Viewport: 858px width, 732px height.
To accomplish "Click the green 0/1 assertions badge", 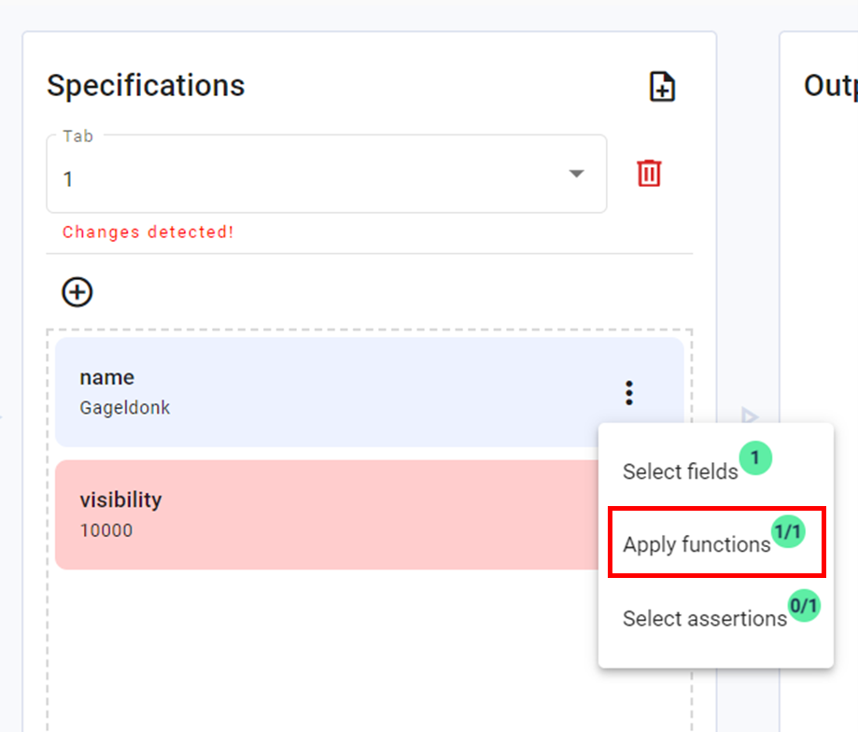I will 804,606.
